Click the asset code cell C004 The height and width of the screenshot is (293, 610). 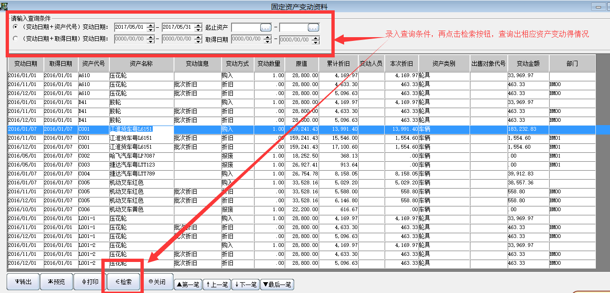click(93, 174)
